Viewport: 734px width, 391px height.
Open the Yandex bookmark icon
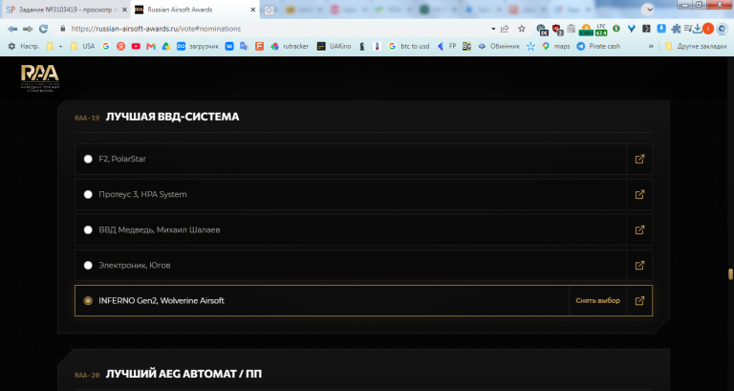click(x=120, y=46)
